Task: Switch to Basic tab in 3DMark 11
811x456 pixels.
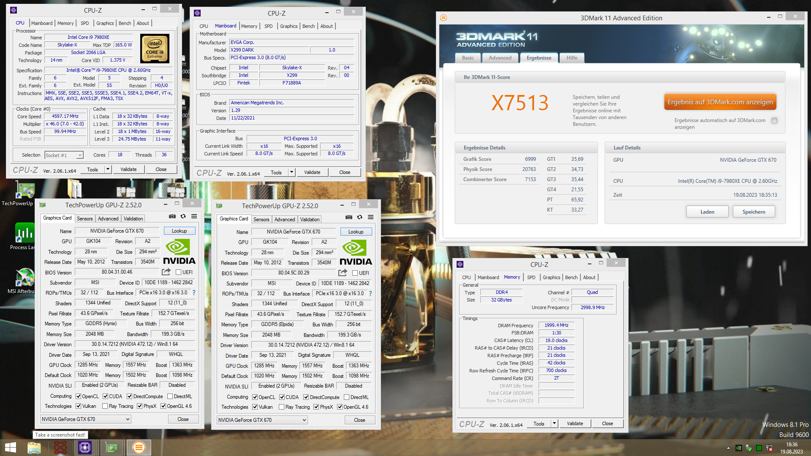Action: coord(468,58)
